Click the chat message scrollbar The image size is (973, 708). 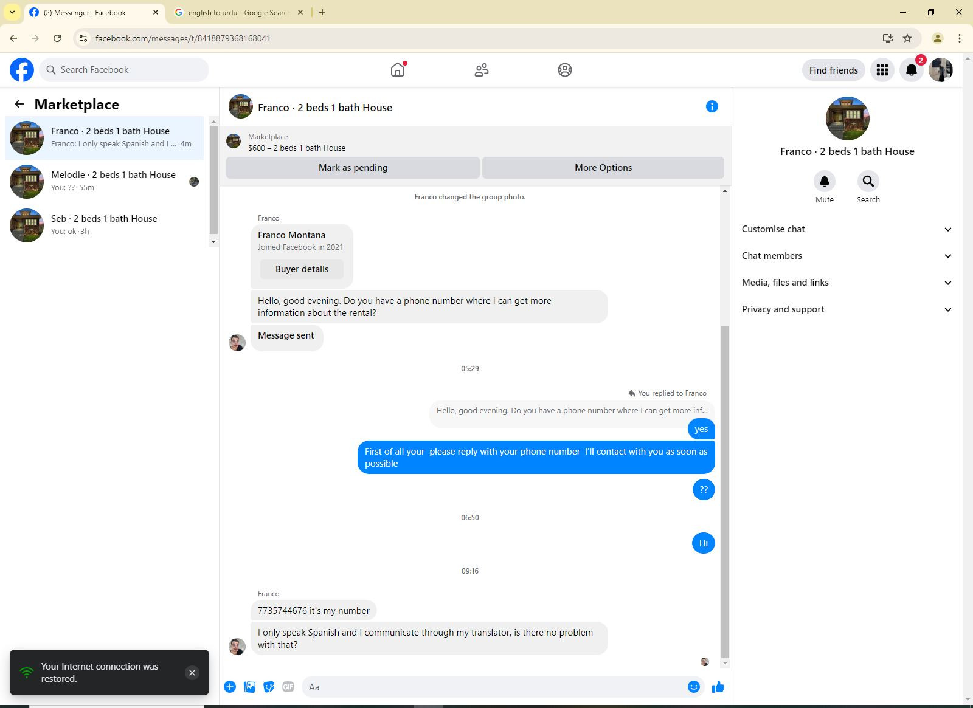(724, 492)
